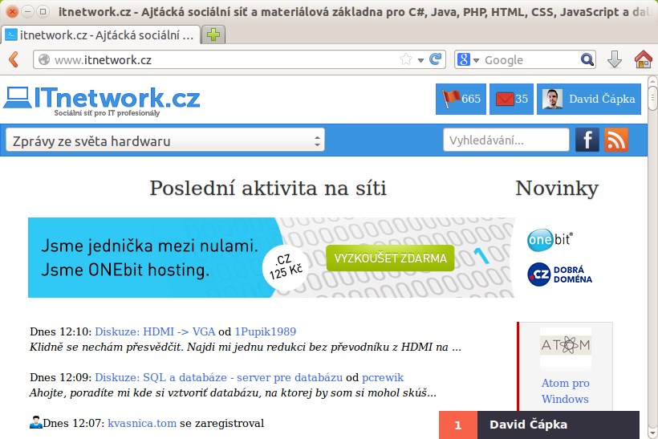This screenshot has width=658, height=439.
Task: Click the Vyhledávání search field
Action: click(x=506, y=140)
